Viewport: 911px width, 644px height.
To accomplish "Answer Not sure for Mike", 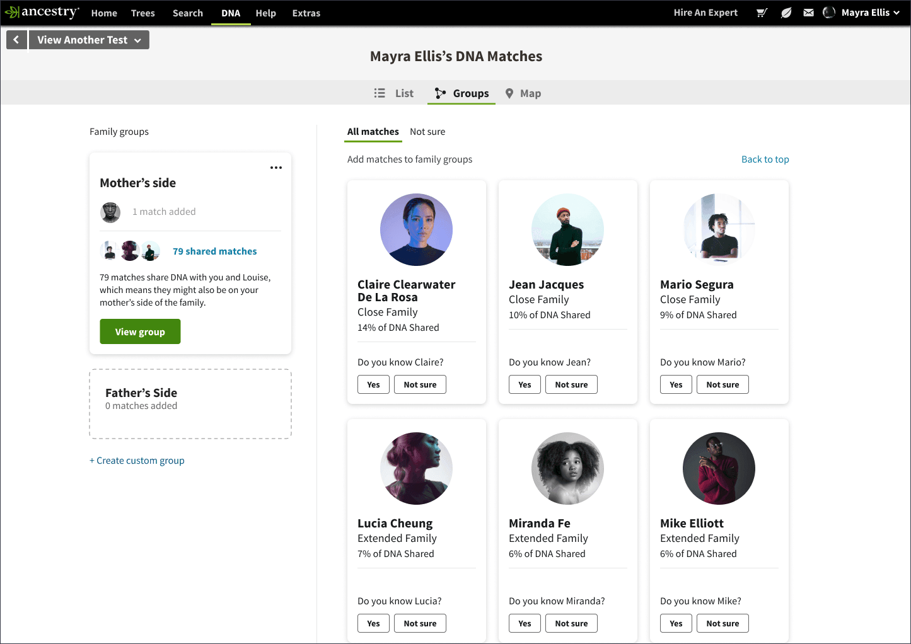I will tap(722, 623).
